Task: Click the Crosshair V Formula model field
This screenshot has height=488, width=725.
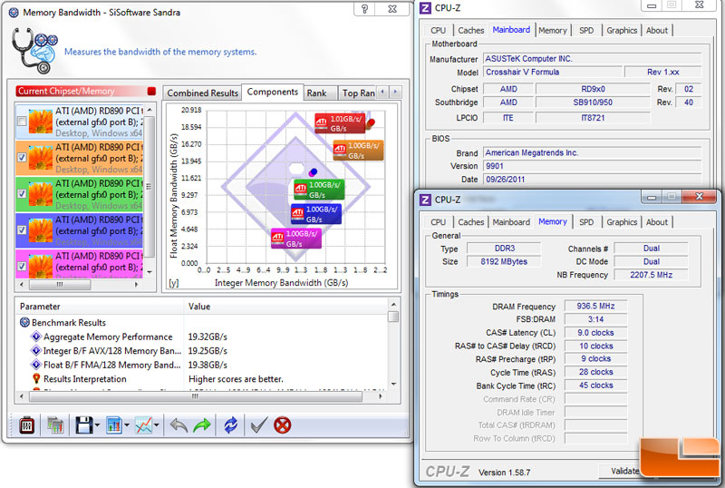Action: 552,72
